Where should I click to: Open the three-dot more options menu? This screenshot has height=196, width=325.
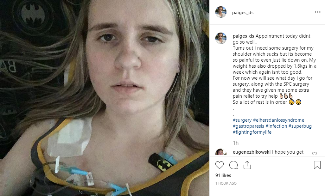click(x=317, y=12)
